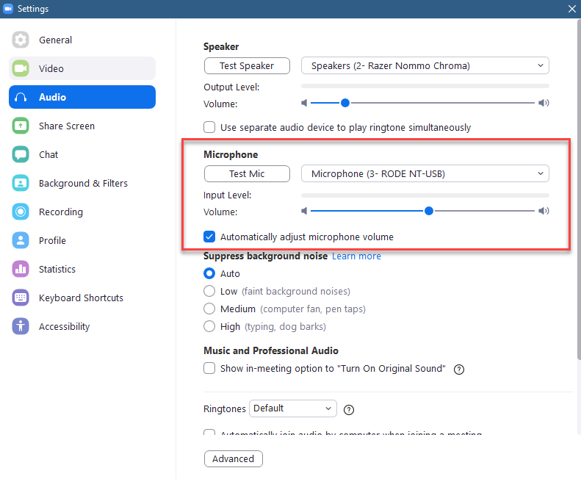Click the Recording circle icon
581x479 pixels.
pyautogui.click(x=21, y=212)
